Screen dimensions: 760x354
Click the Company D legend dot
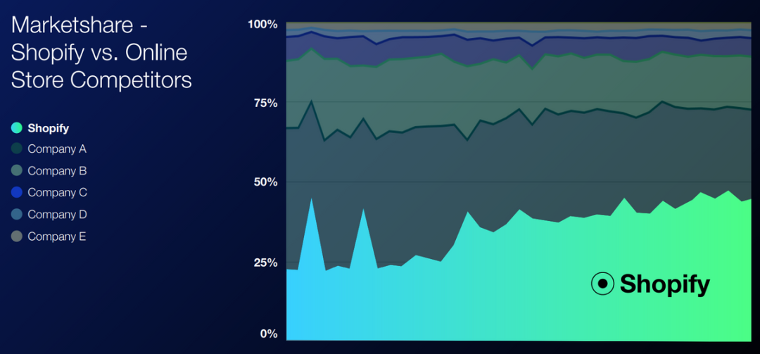pyautogui.click(x=17, y=215)
